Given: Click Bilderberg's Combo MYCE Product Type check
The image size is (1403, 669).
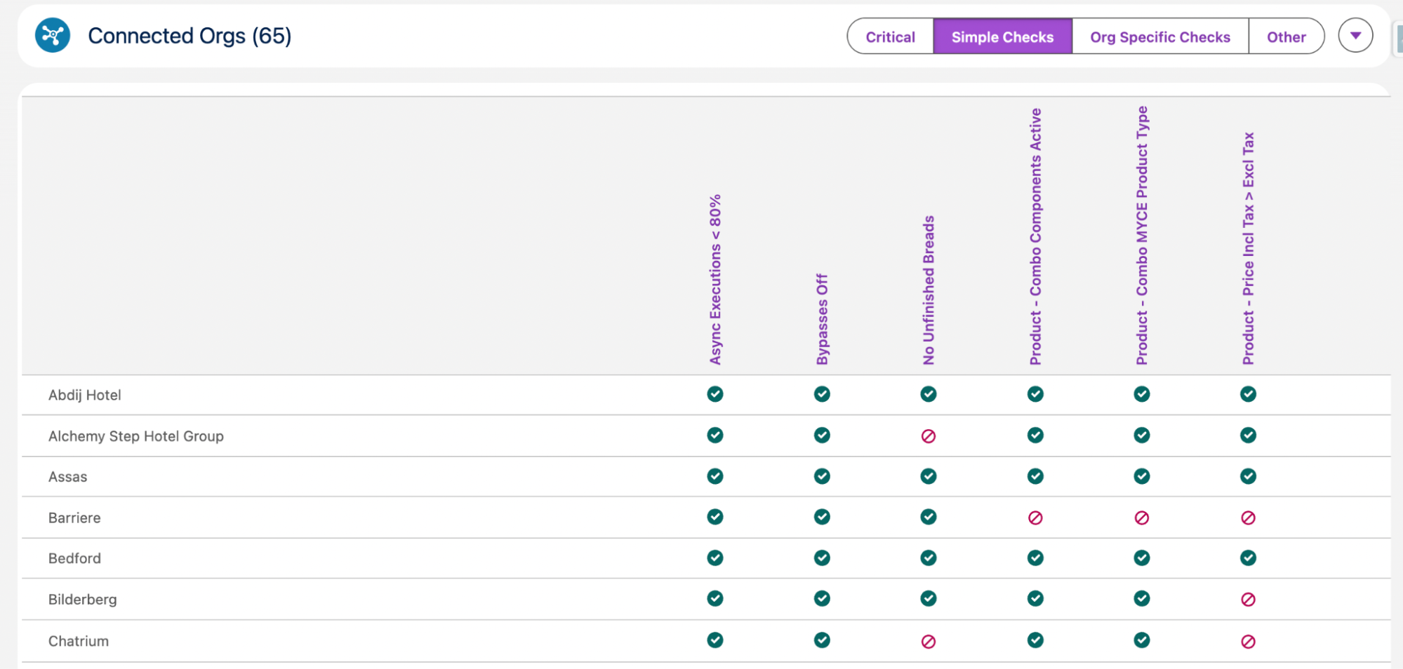Looking at the screenshot, I should point(1142,600).
